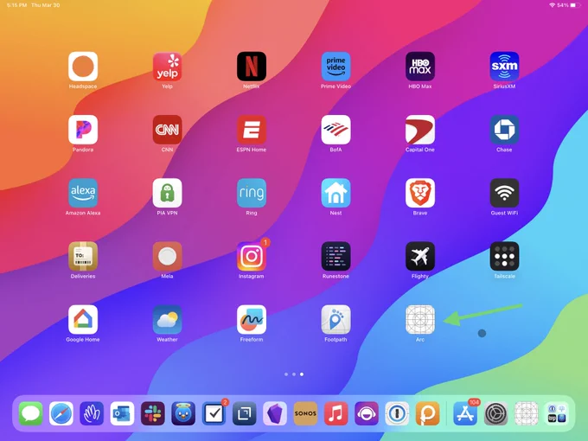This screenshot has width=588, height=441.
Task: Open the overlapping squares app in dock
Action: (x=245, y=413)
